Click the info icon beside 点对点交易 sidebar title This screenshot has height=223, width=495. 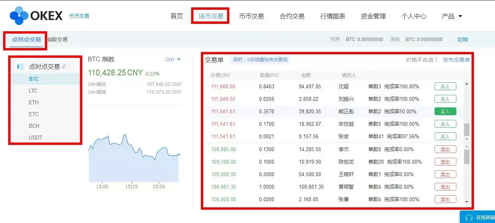click(64, 66)
